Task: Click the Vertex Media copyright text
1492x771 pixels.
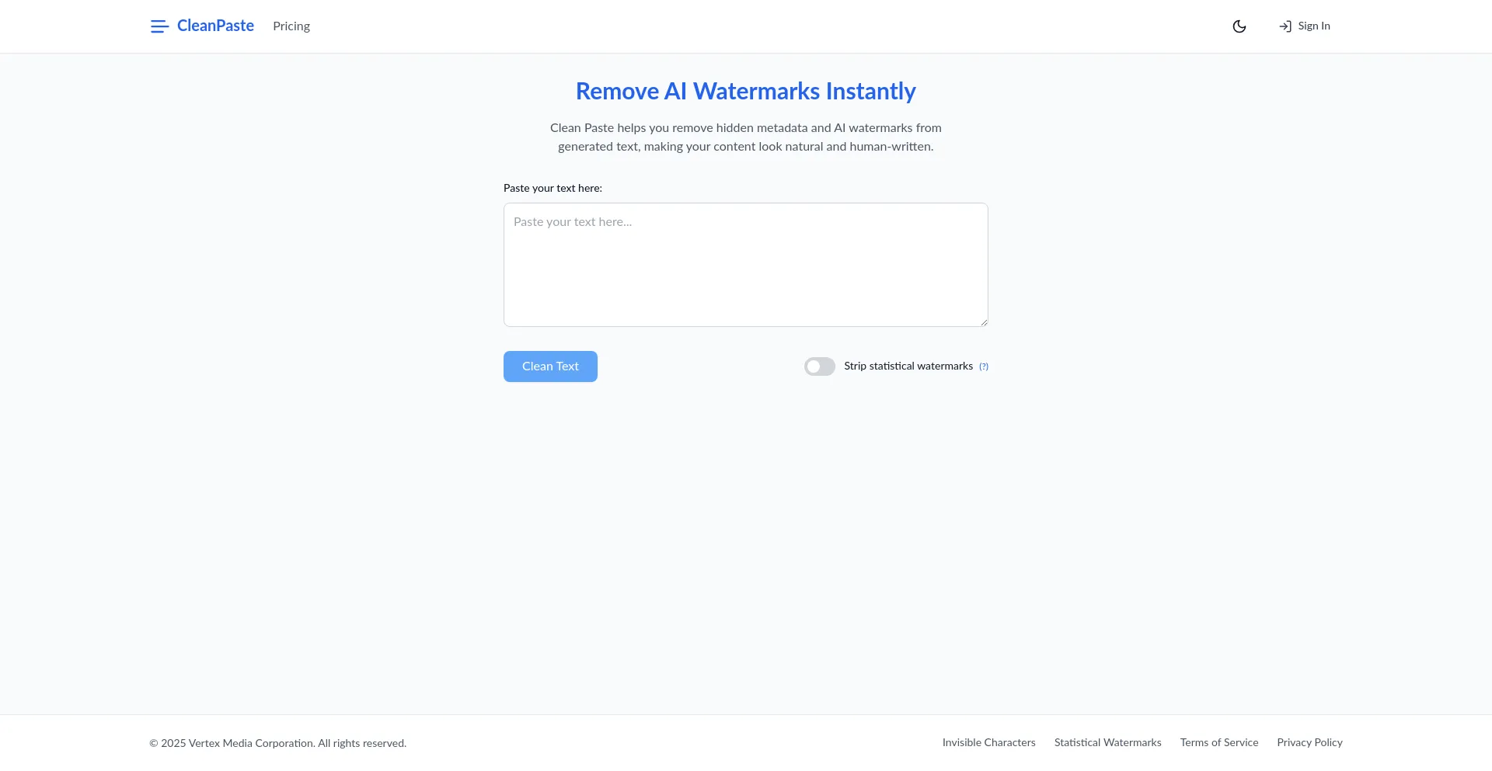Action: click(278, 744)
